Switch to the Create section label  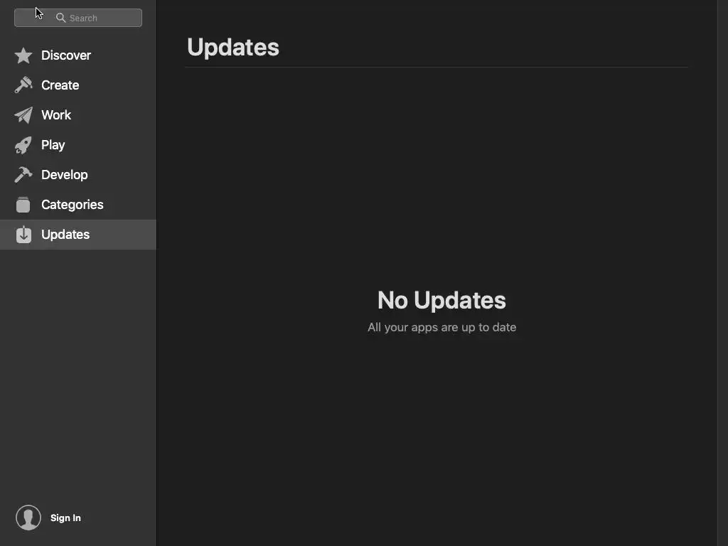point(60,85)
